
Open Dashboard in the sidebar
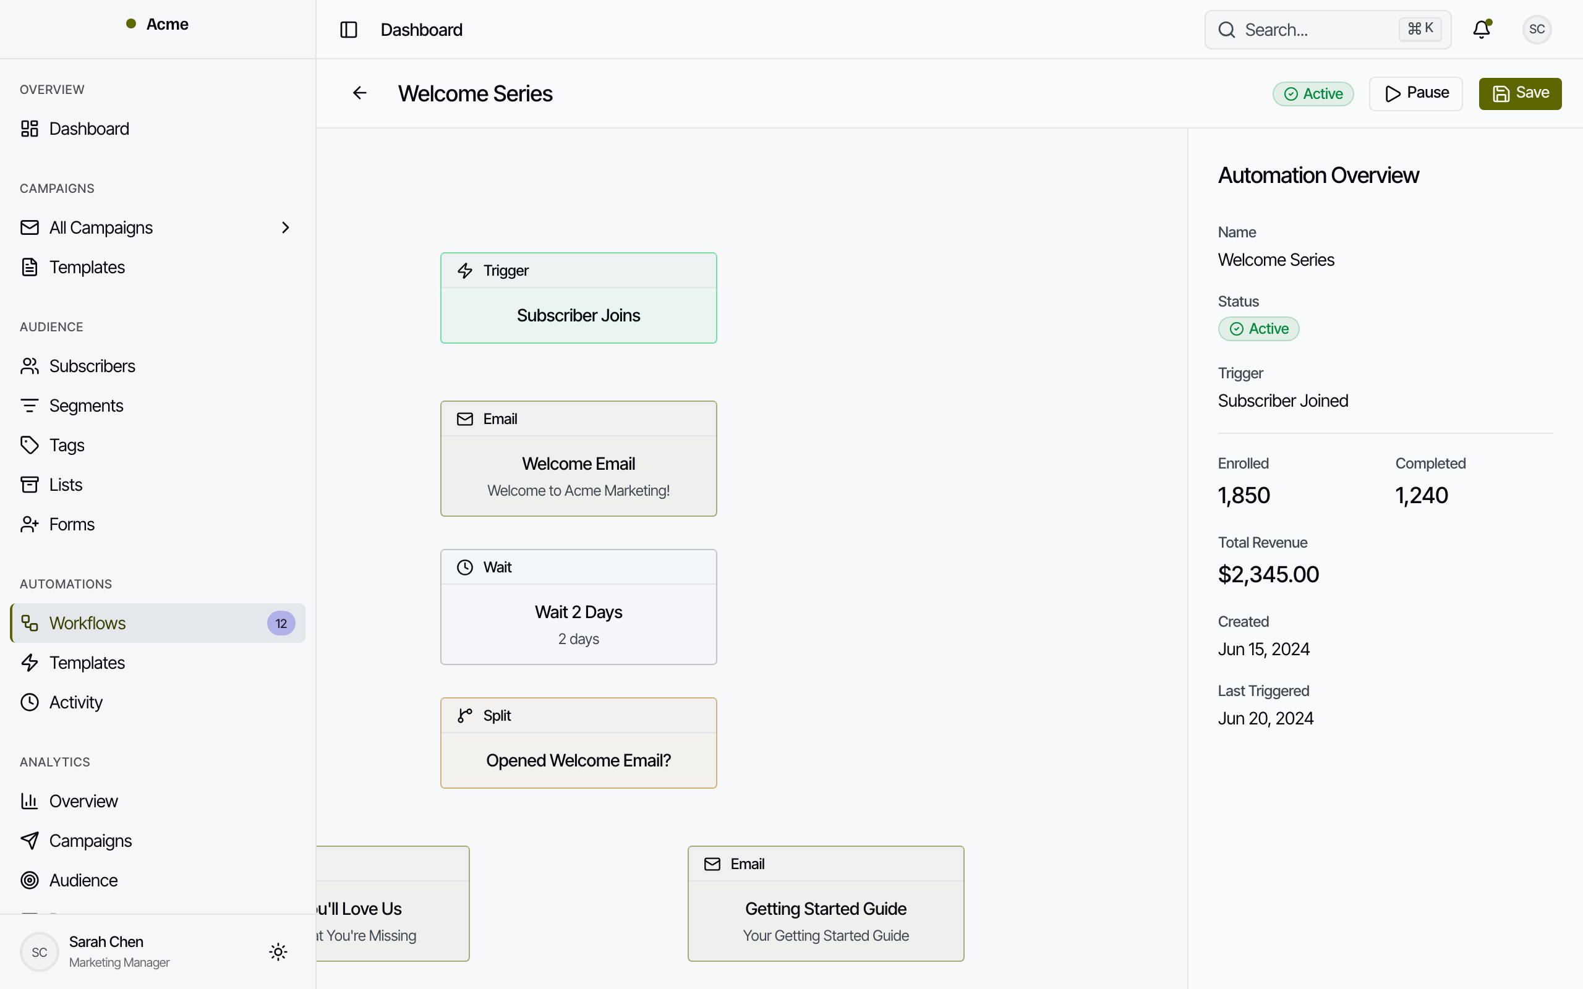coord(158,129)
